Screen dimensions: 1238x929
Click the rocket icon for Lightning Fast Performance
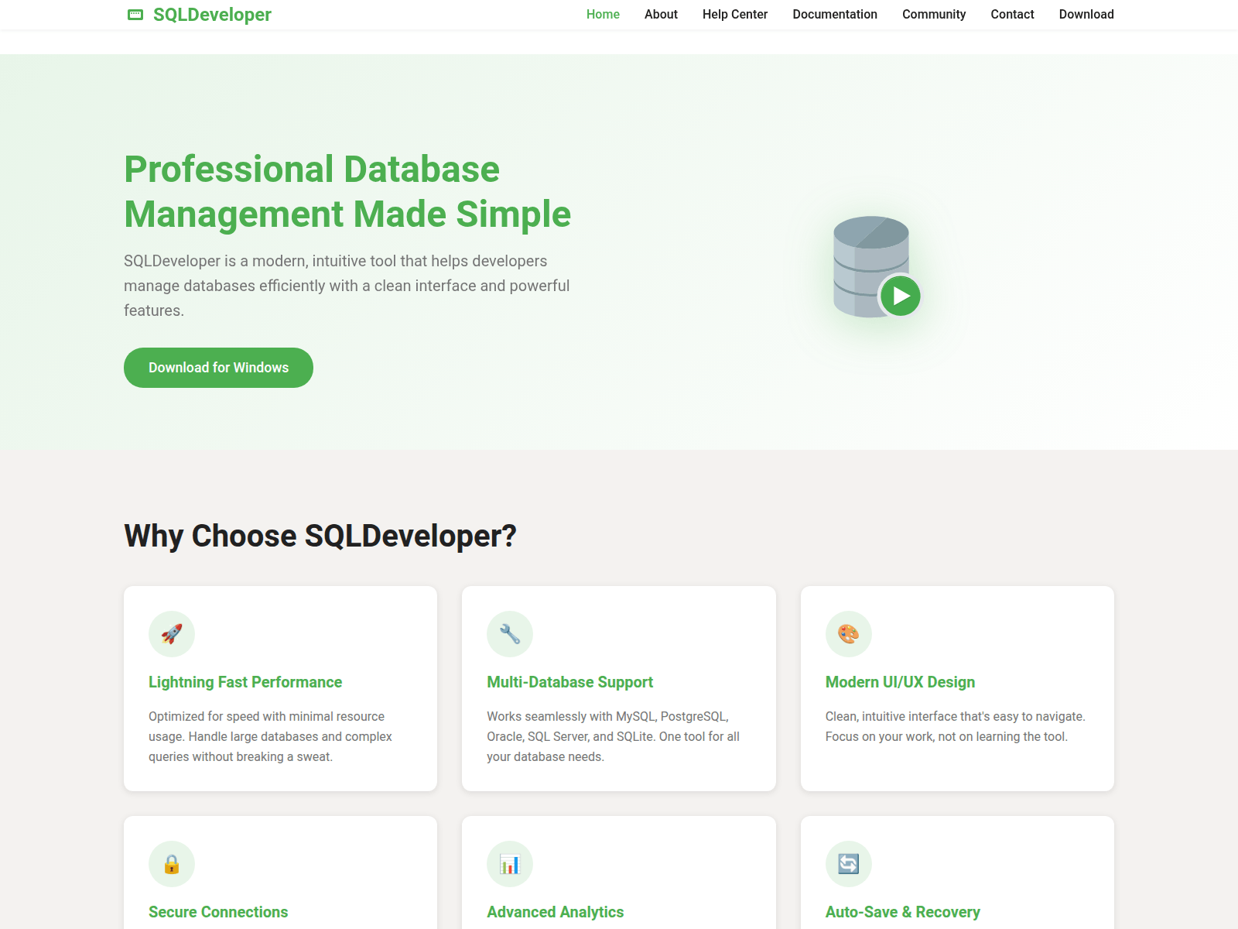click(x=172, y=634)
